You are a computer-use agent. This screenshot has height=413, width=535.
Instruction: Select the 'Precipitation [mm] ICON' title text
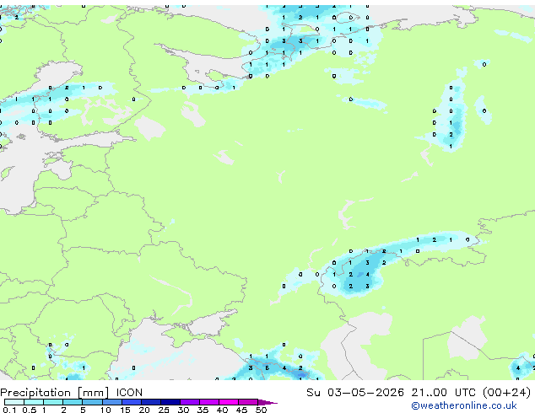pos(72,393)
